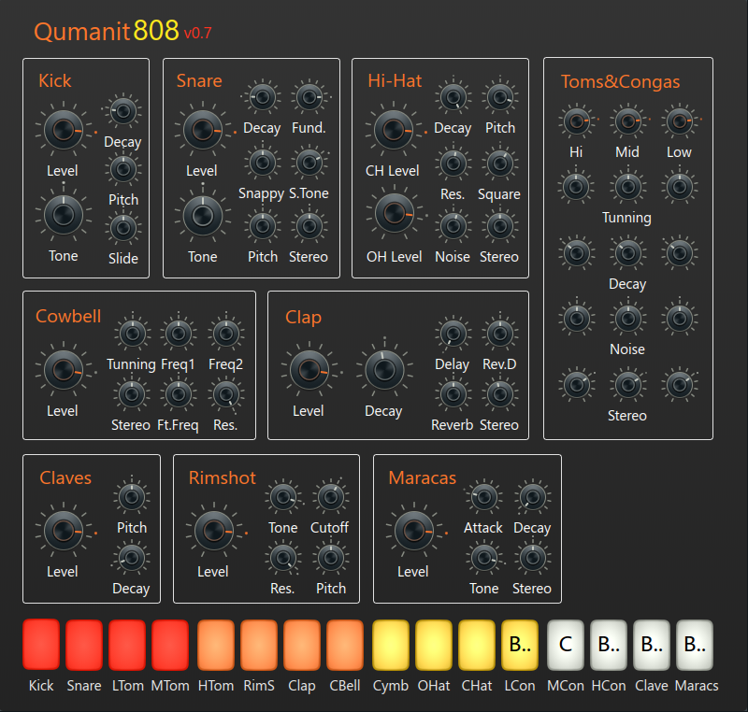Image resolution: width=748 pixels, height=712 pixels.
Task: Click the Kick Decay knob
Action: (x=123, y=111)
